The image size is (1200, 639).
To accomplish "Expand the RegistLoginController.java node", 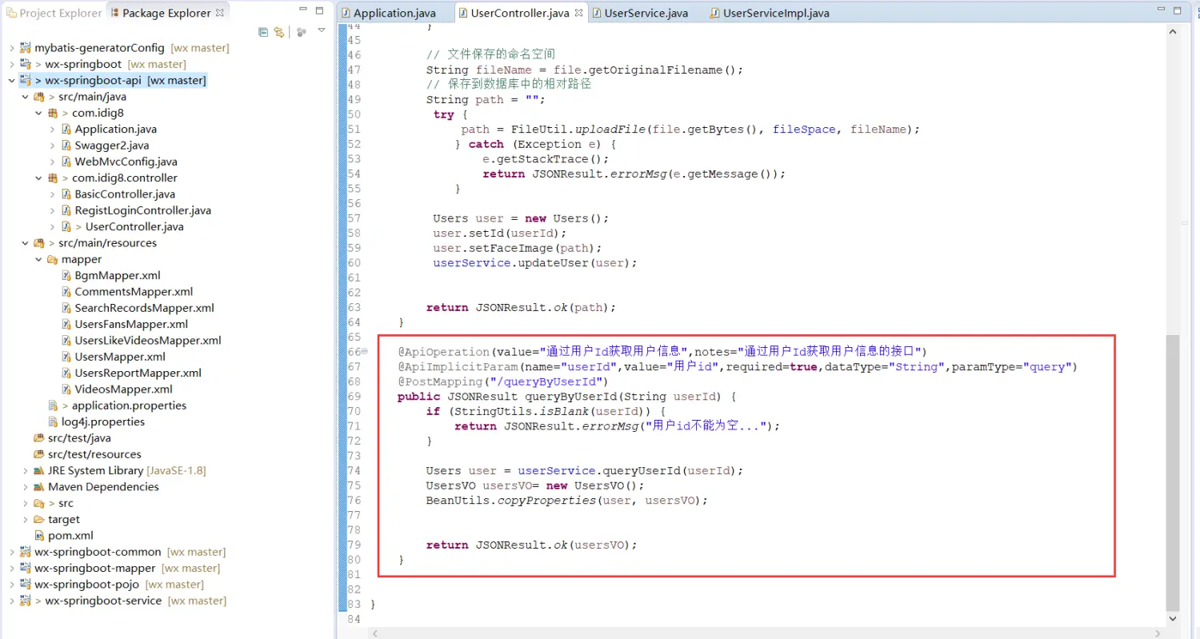I will 52,210.
